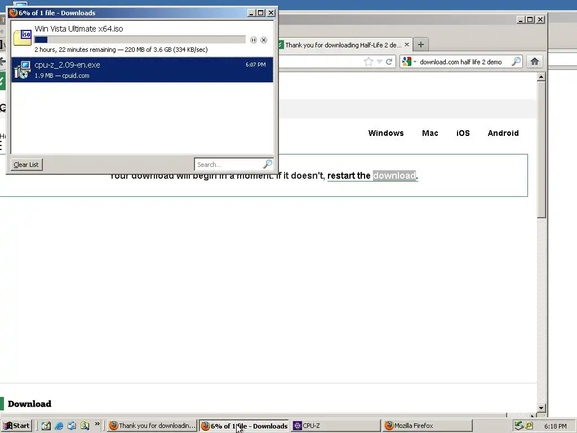Open the Windows category link
Image resolution: width=577 pixels, height=433 pixels.
pyautogui.click(x=386, y=133)
